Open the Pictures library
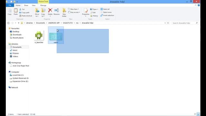Image resolution: width=206 pixels, height=116 pixels. tap(16, 53)
